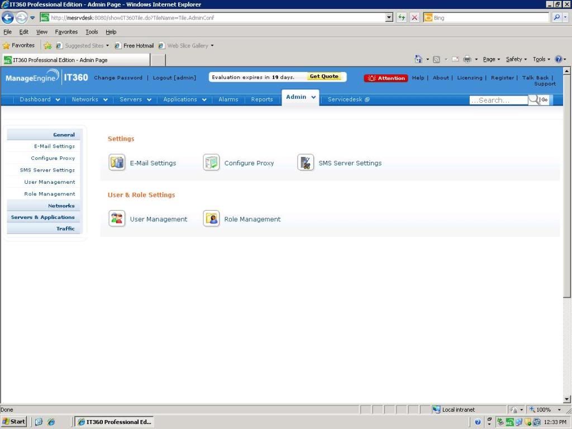This screenshot has width=572, height=429.
Task: Click the Read Mail envelope icon
Action: 455,59
